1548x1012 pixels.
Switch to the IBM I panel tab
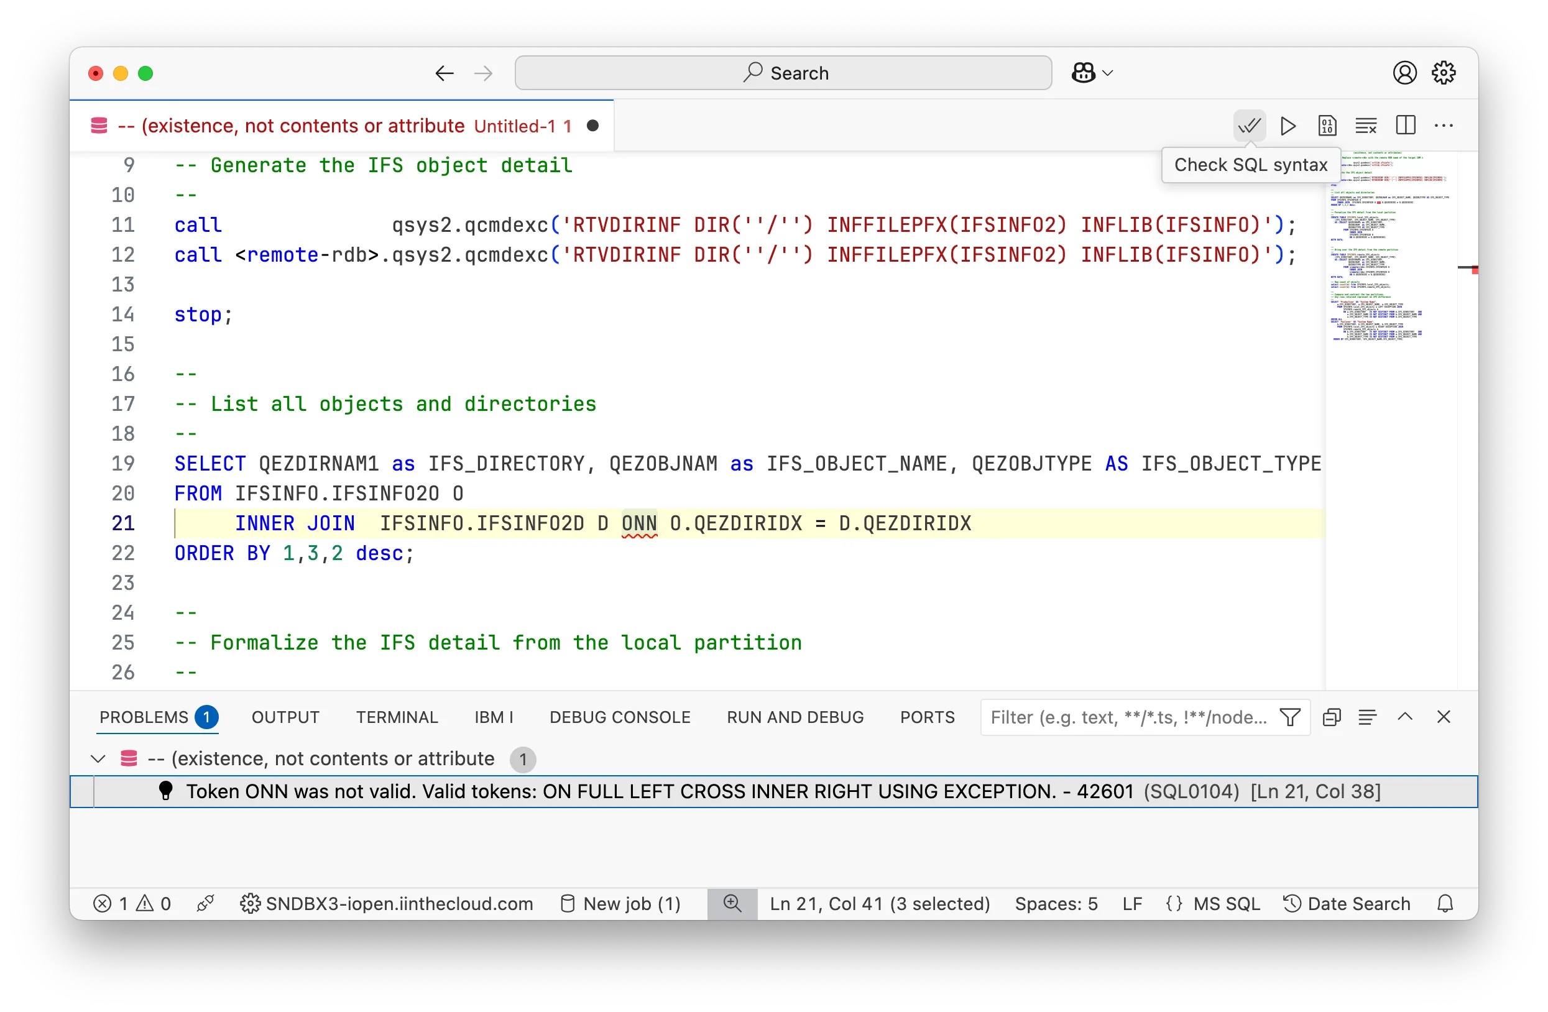[494, 717]
